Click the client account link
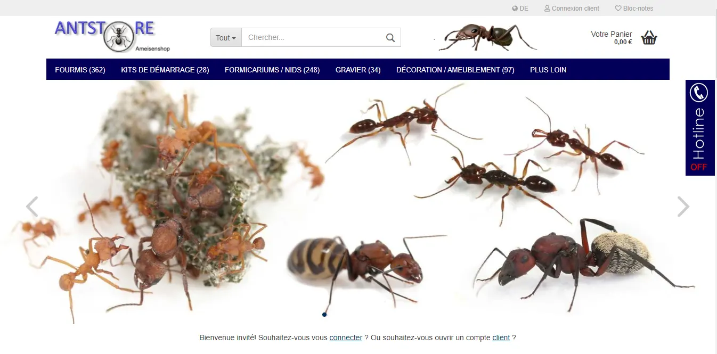The image size is (717, 354). [x=501, y=337]
